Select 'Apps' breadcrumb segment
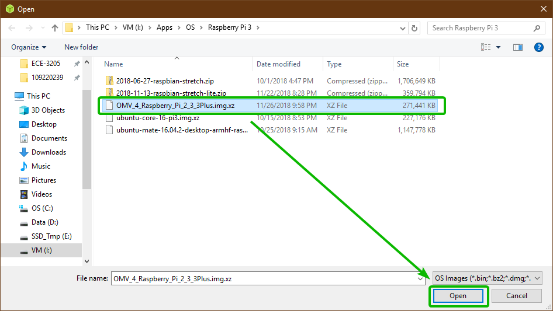 (164, 27)
